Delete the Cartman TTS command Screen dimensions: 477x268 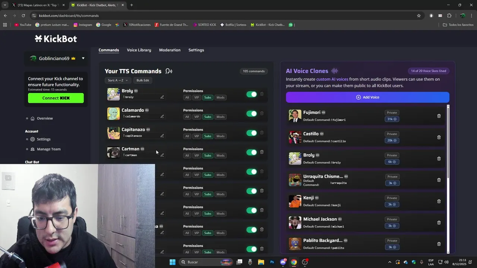tap(262, 152)
